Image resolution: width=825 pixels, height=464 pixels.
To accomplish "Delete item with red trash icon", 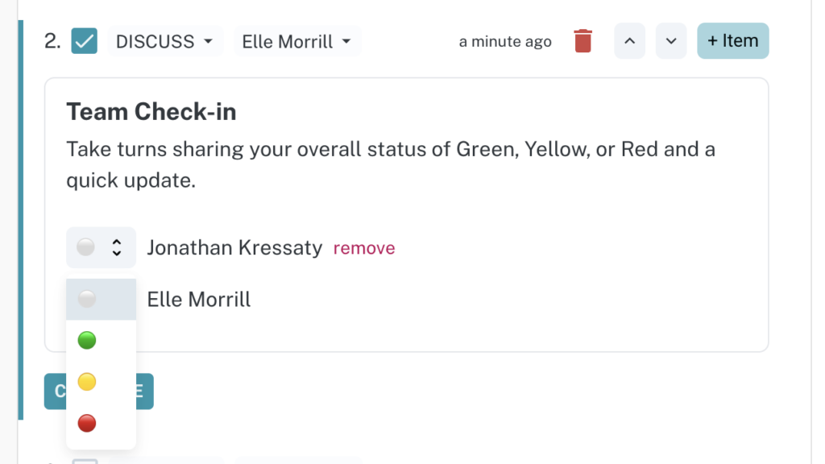I will click(583, 41).
